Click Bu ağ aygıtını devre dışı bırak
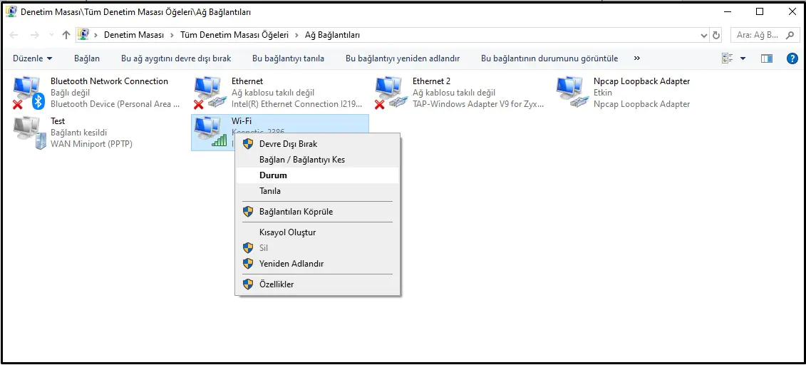This screenshot has width=806, height=365. (x=176, y=58)
